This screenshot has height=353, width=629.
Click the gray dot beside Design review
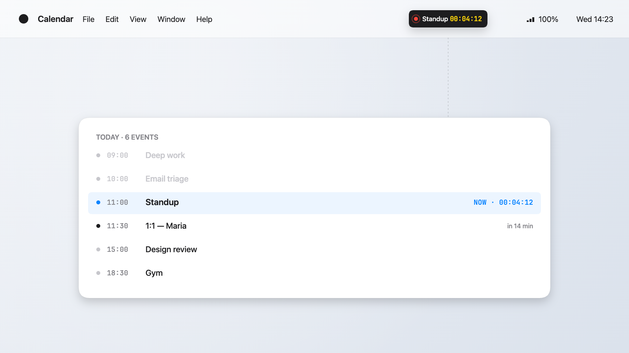tap(98, 249)
